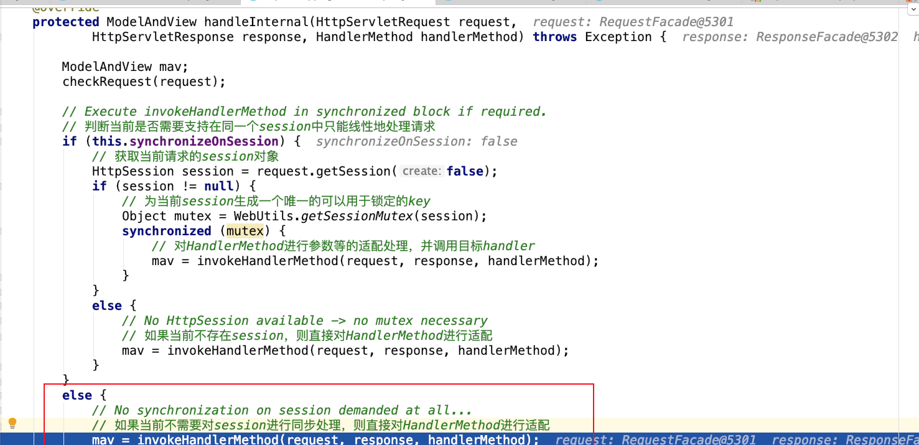The width and height of the screenshot is (919, 445).
Task: Click the HandlerMethod parameter type in the signature
Action: [x=365, y=37]
